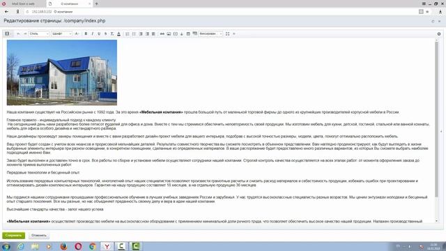The height and width of the screenshot is (251, 446).
Task: Open the Фиксирован dropdown in toolbar
Action: 210,34
